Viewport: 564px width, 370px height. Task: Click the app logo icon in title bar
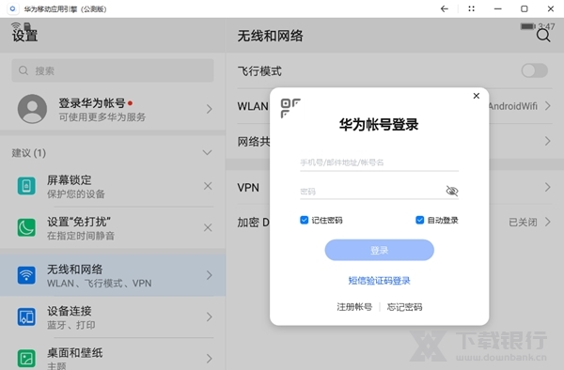click(12, 8)
